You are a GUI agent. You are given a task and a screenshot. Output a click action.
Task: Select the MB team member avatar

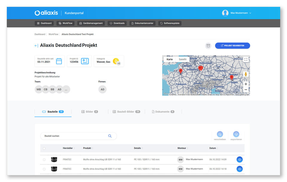[39, 90]
